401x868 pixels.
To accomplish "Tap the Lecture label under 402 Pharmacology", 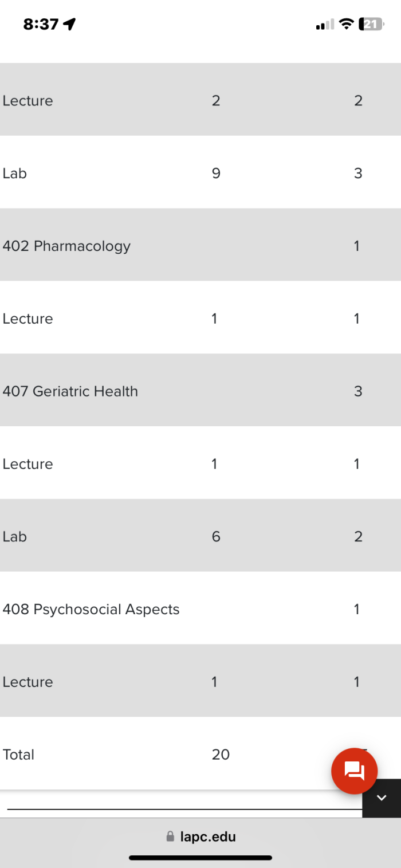I will pos(27,319).
